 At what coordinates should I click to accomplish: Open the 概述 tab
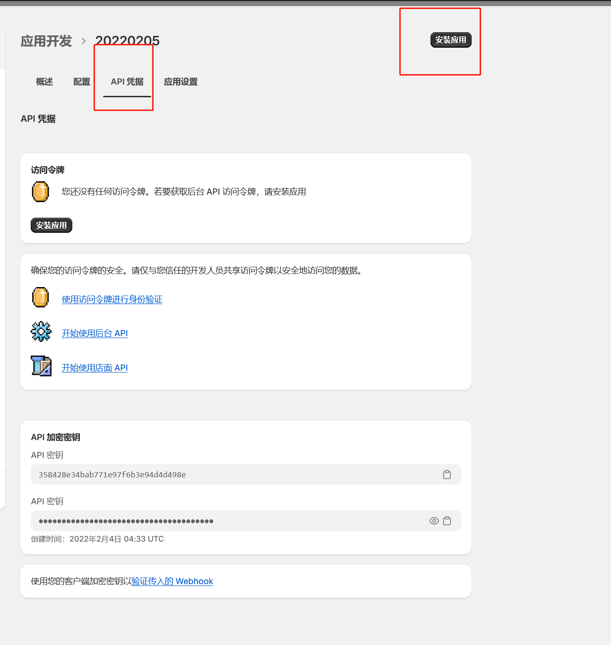click(x=44, y=82)
